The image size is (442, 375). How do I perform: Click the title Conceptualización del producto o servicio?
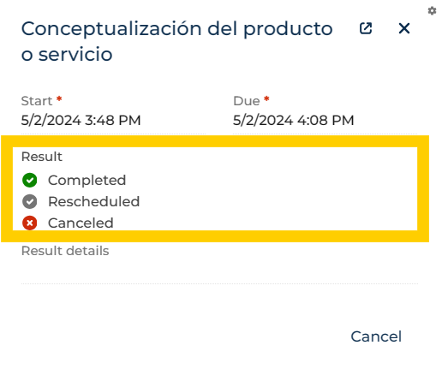click(177, 41)
